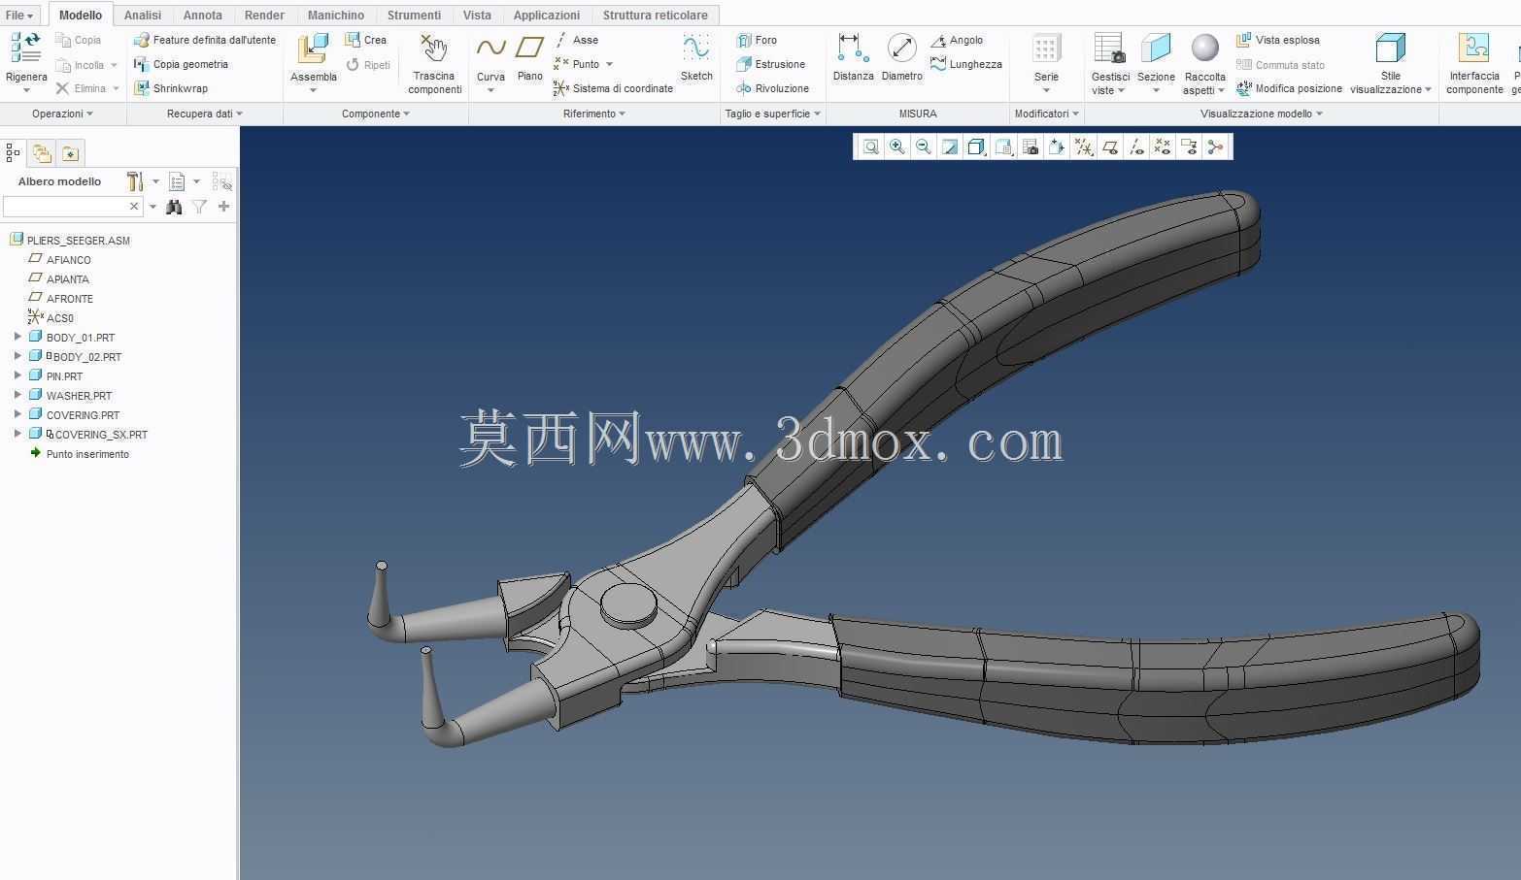Switch to the Strumenti tab
The height and width of the screenshot is (880, 1521).
coord(414,16)
